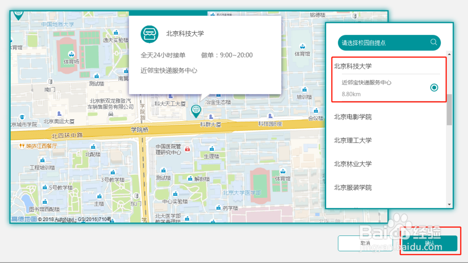Click the teal pickup point map marker

pos(196,111)
